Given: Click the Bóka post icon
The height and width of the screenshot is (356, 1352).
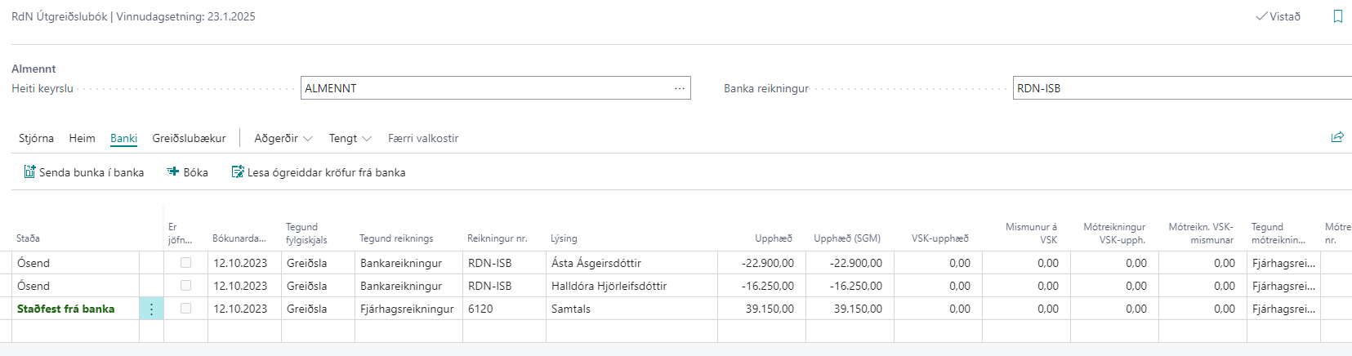Looking at the screenshot, I should pyautogui.click(x=173, y=172).
